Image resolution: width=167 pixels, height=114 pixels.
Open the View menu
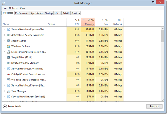click(x=22, y=8)
